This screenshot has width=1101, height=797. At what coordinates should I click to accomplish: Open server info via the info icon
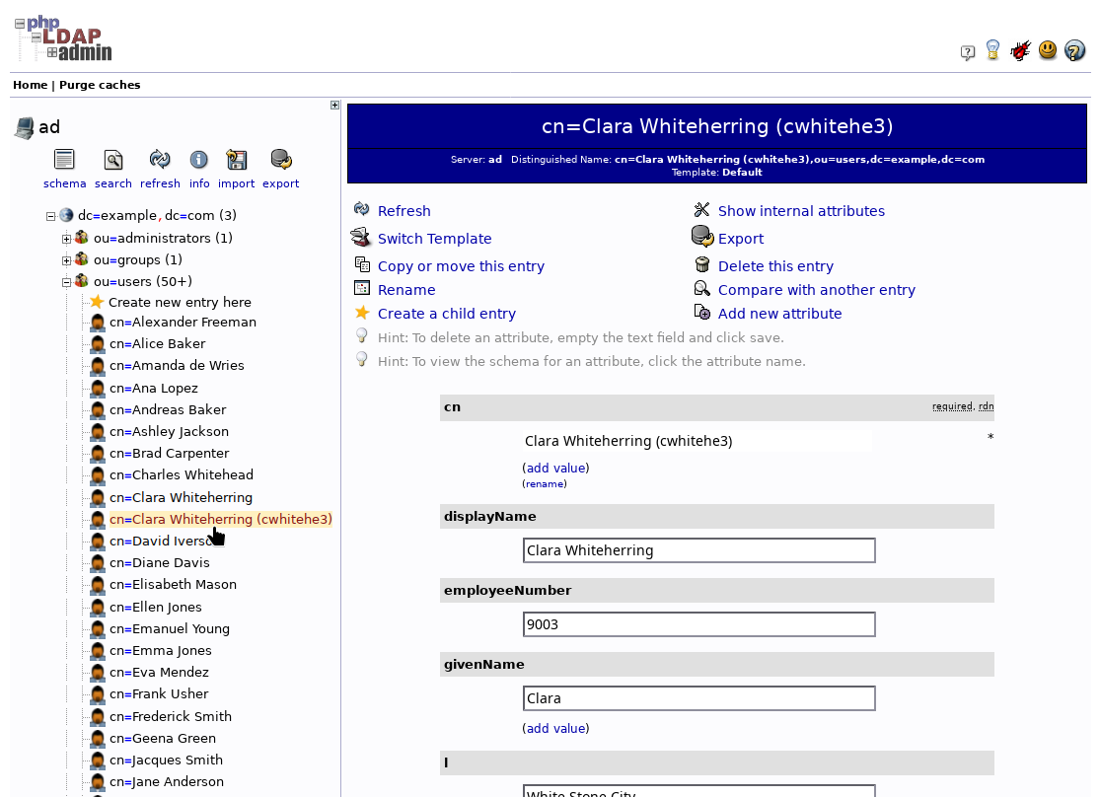tap(198, 158)
